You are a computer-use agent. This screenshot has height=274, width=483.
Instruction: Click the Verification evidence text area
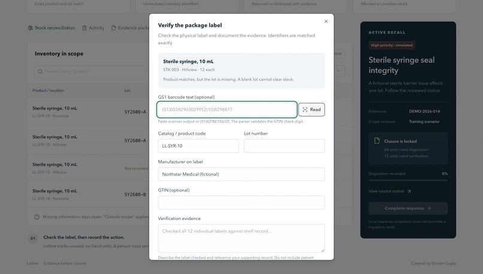(x=241, y=238)
